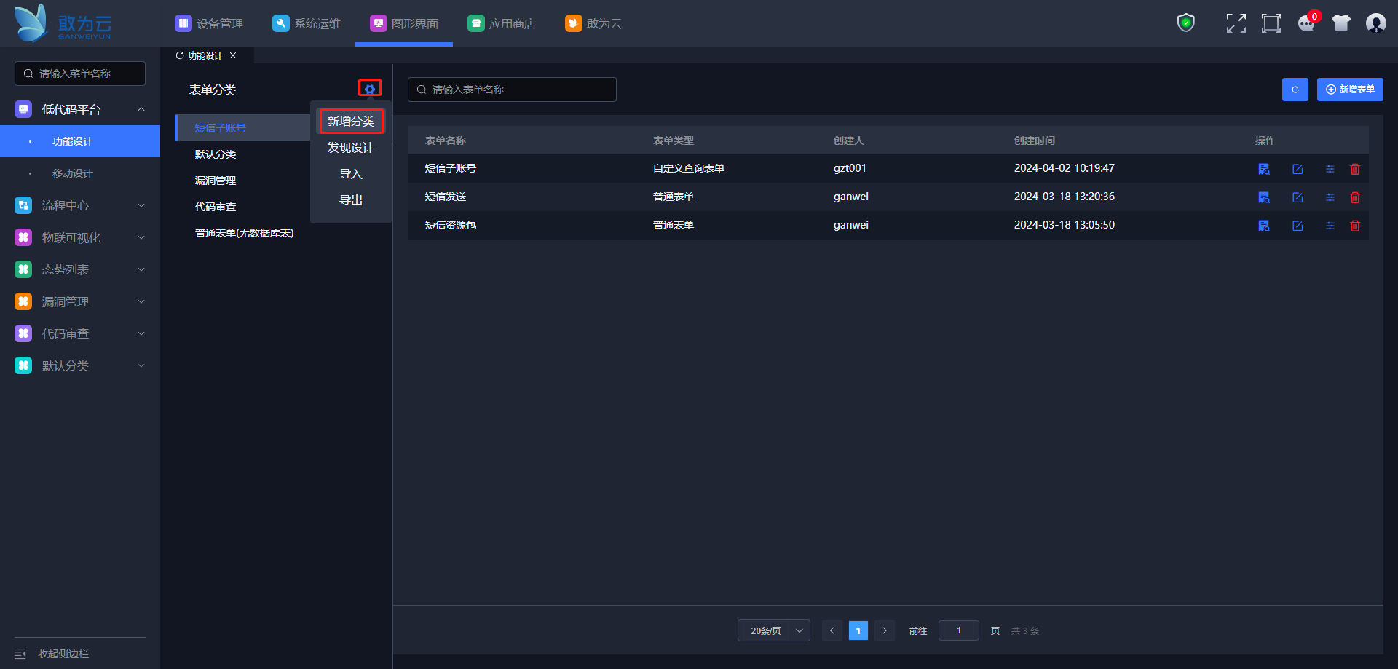Click the 敢为云 logo at top left
Screen dimensions: 1398x669
coord(63,23)
